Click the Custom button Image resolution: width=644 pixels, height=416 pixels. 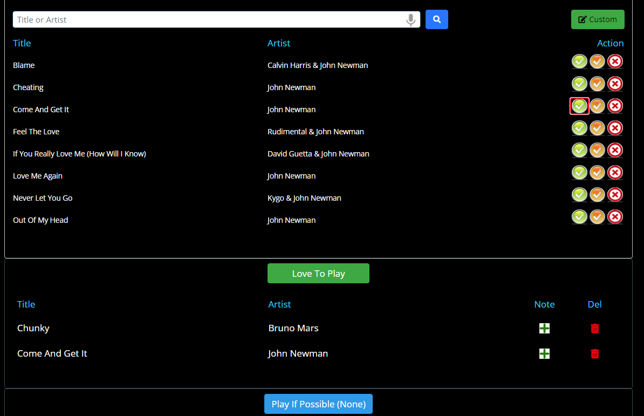pyautogui.click(x=598, y=19)
